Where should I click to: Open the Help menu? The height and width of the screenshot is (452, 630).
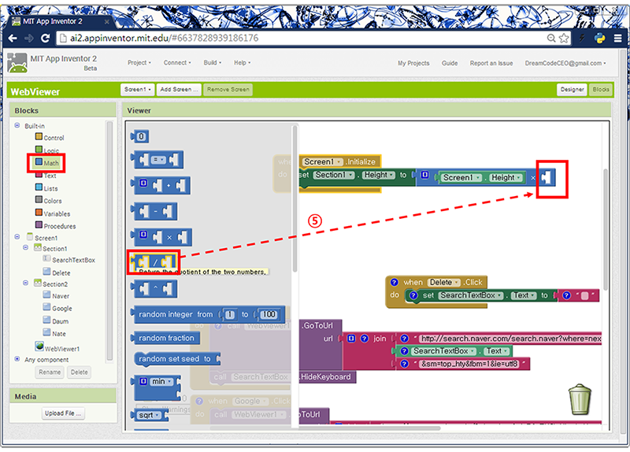click(243, 63)
